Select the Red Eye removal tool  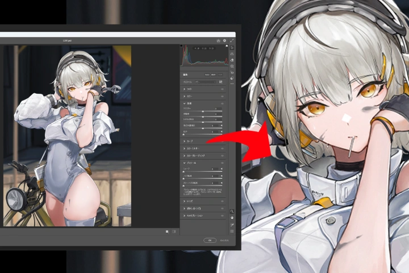tap(232, 72)
